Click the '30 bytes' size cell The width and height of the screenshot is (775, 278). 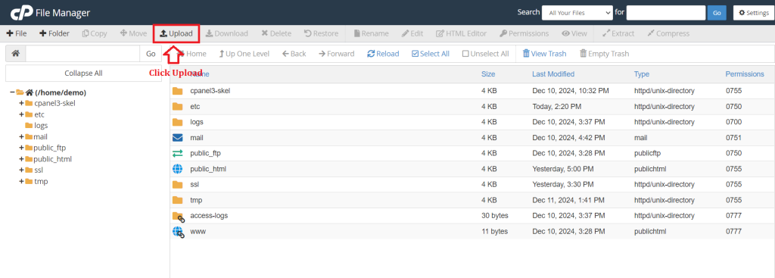(x=495, y=216)
